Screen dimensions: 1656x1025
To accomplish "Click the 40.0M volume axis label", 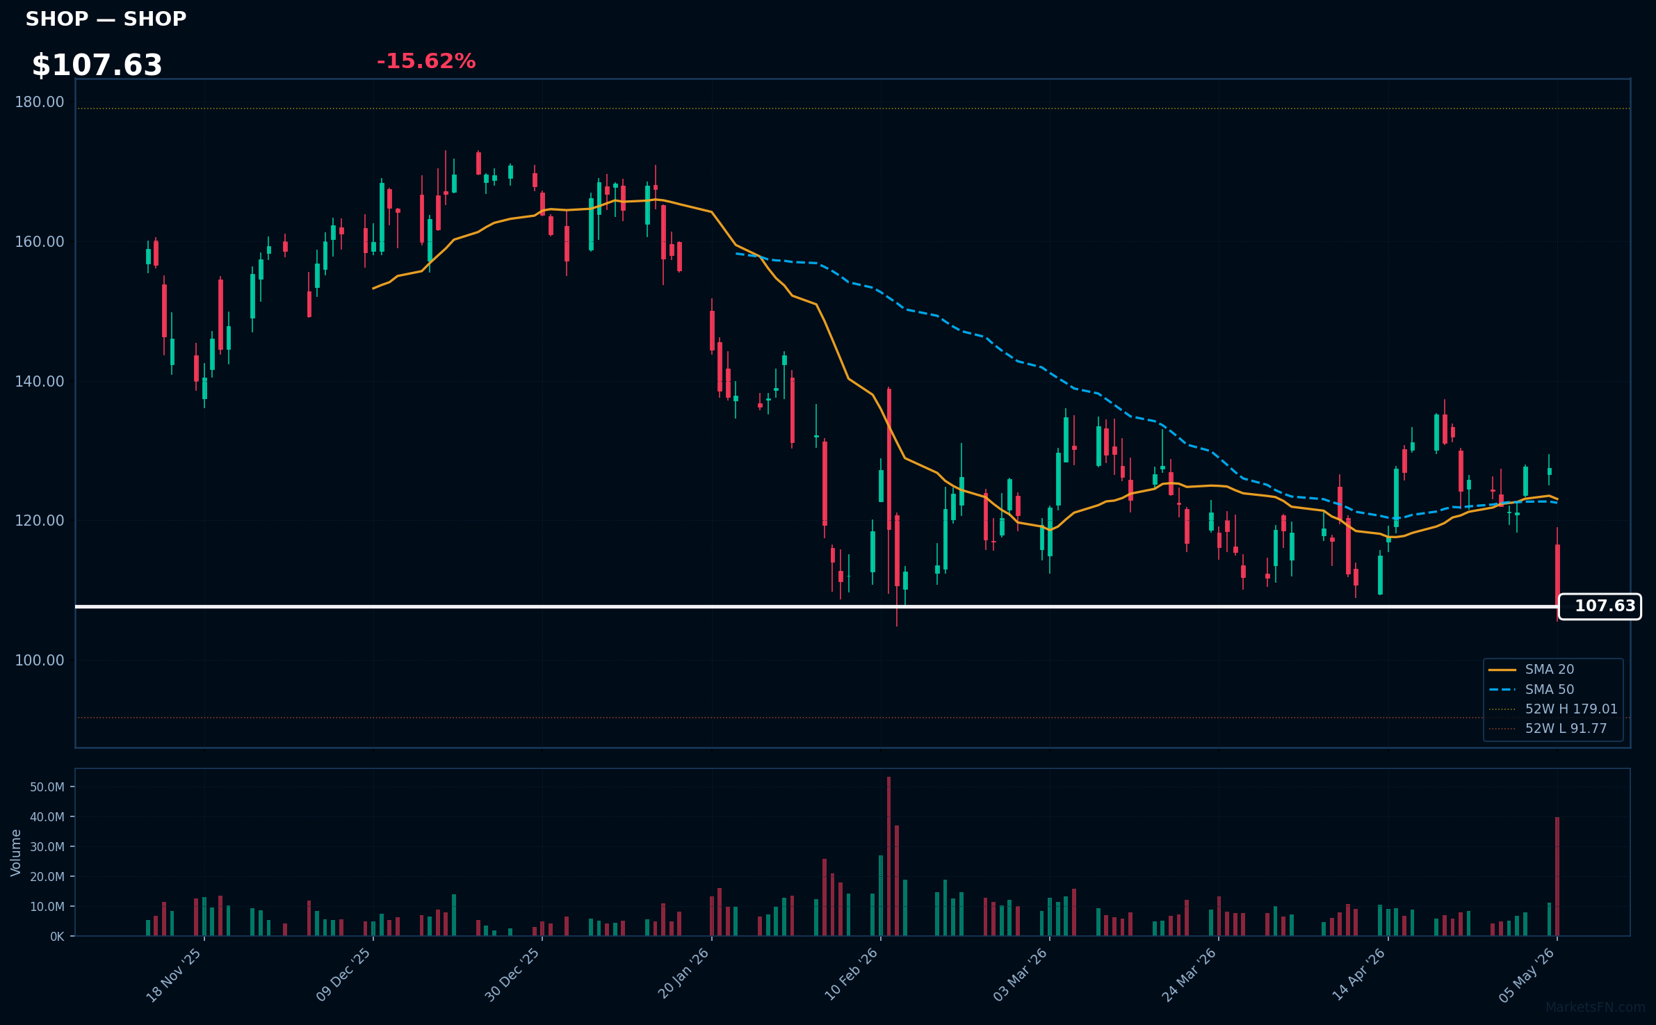I will coord(47,817).
